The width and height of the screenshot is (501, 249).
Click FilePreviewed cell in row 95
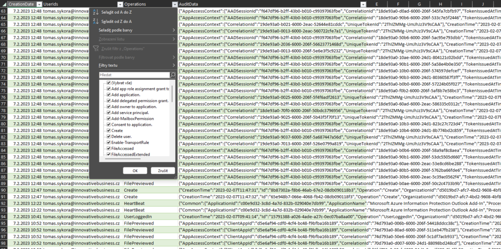point(151,224)
